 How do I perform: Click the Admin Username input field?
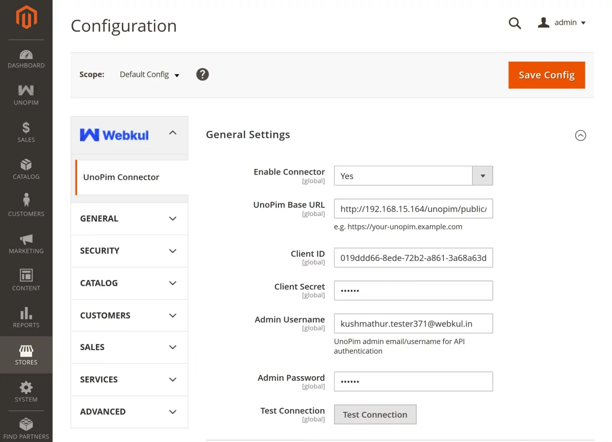(x=413, y=324)
